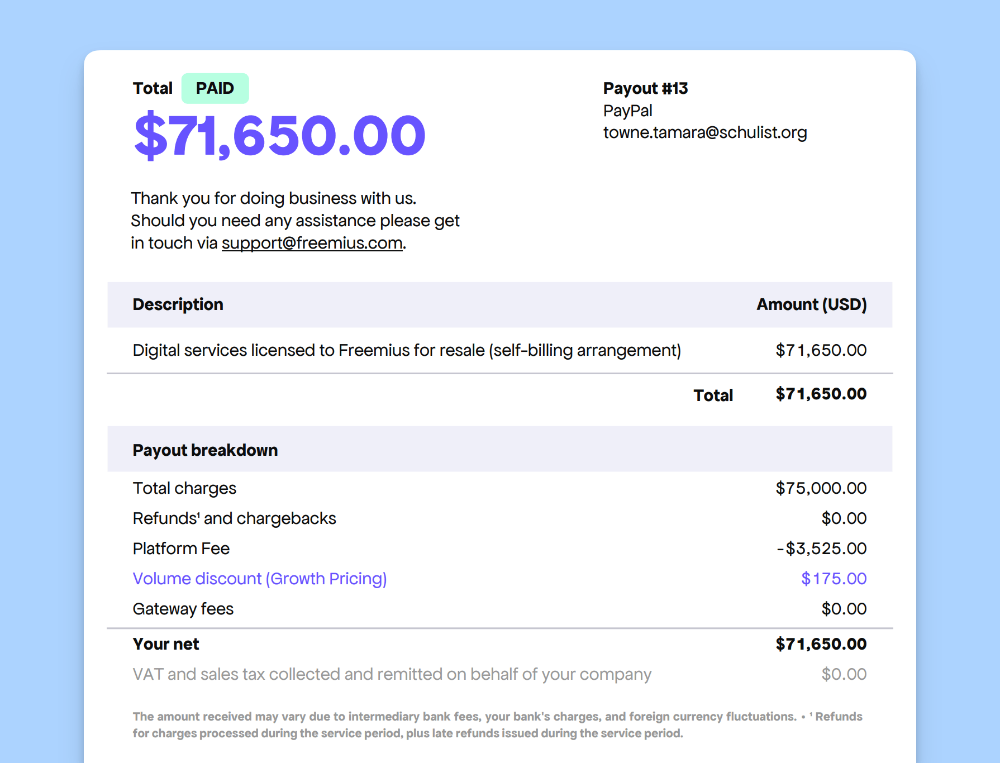
Task: Click the $75,000.00 total charges amount
Action: [821, 488]
